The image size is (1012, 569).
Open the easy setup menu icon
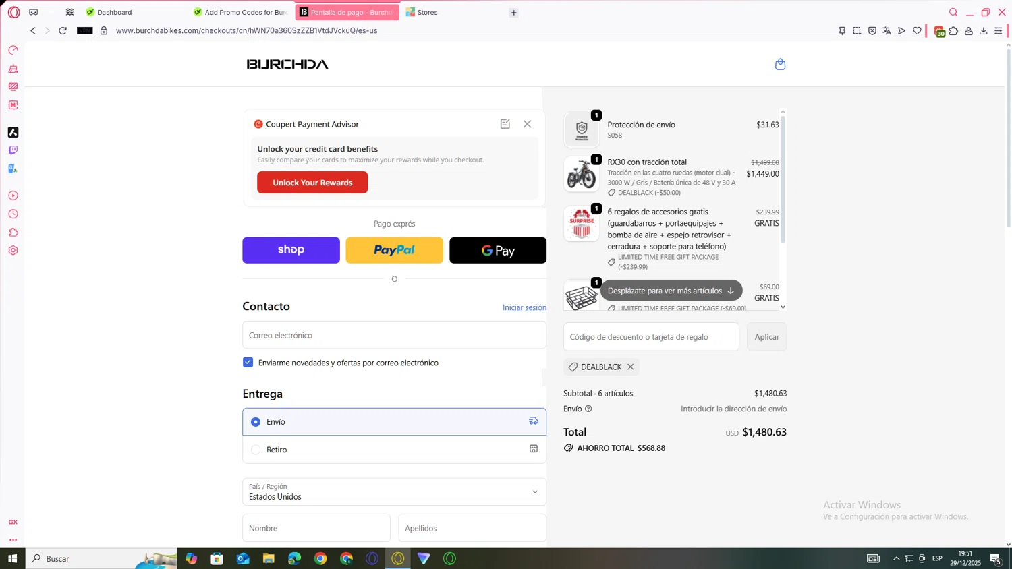(x=999, y=31)
